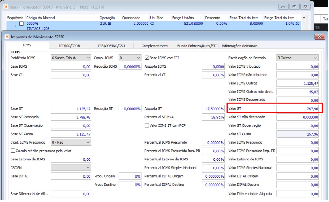Select the Valor ICMS Outros field
Viewport: 329px width, 202px height.
[x=297, y=83]
